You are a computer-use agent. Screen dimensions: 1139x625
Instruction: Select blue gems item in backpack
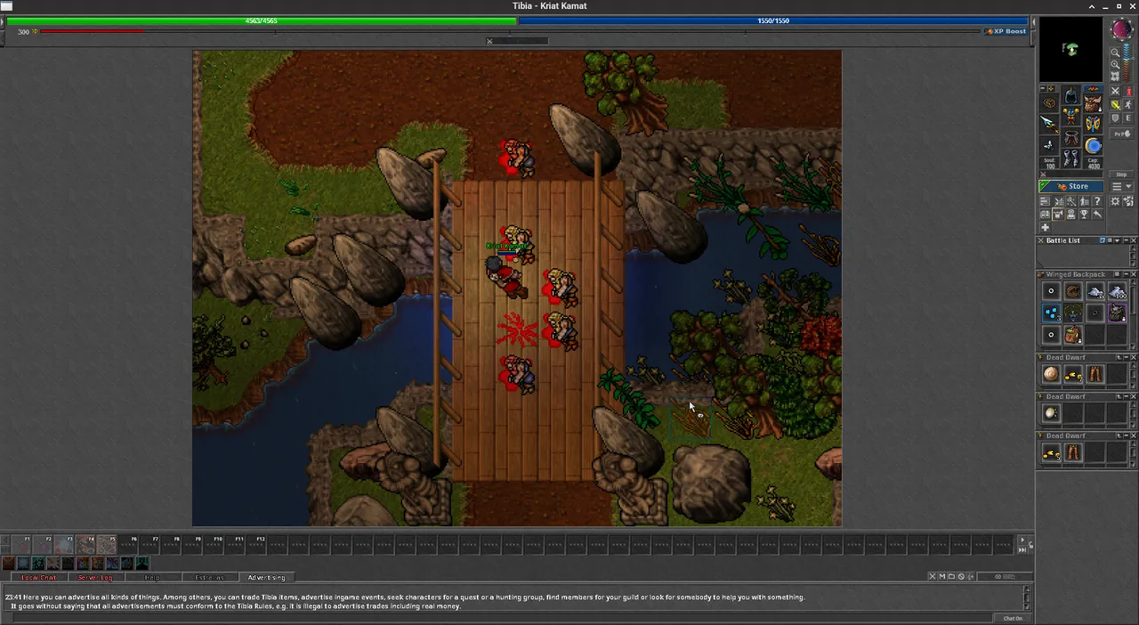click(x=1051, y=312)
